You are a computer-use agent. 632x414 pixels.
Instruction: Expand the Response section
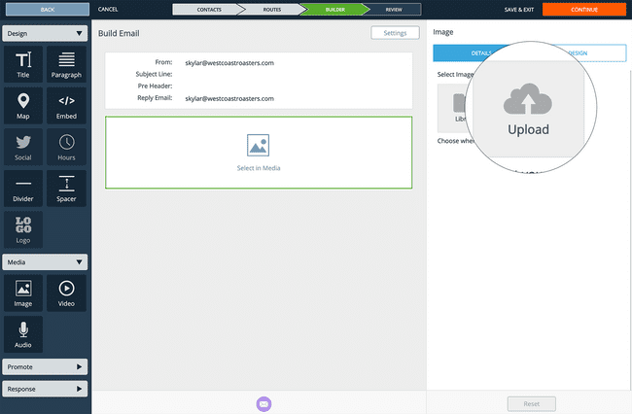click(45, 389)
